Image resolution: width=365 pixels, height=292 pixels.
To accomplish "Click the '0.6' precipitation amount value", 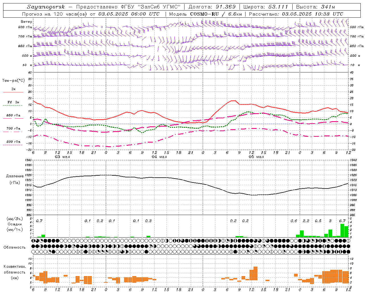I will pos(294,221).
